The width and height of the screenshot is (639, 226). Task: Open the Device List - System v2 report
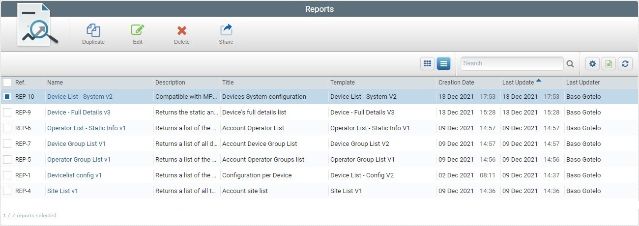point(80,97)
